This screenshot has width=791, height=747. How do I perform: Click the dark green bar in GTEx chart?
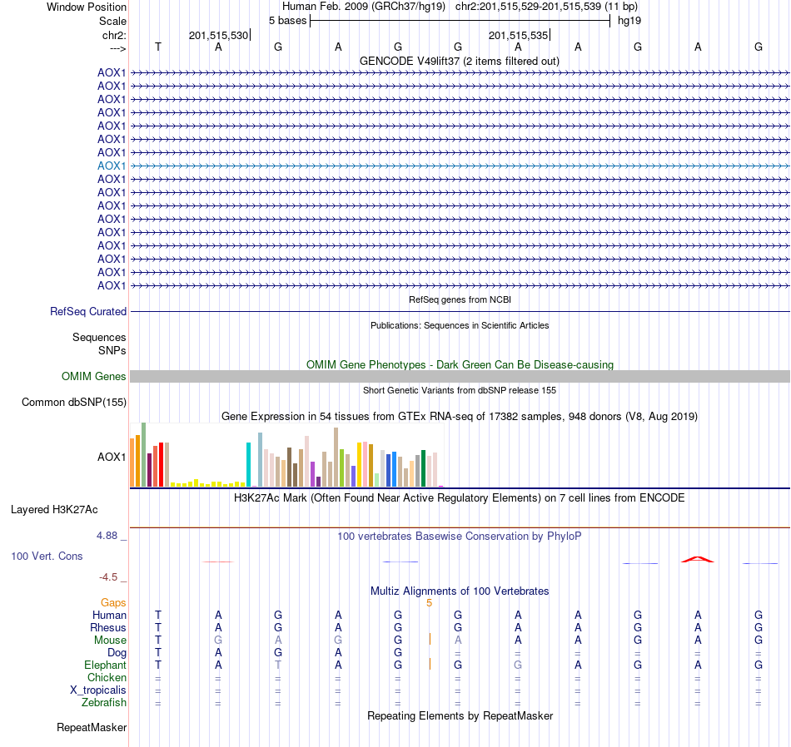point(423,468)
